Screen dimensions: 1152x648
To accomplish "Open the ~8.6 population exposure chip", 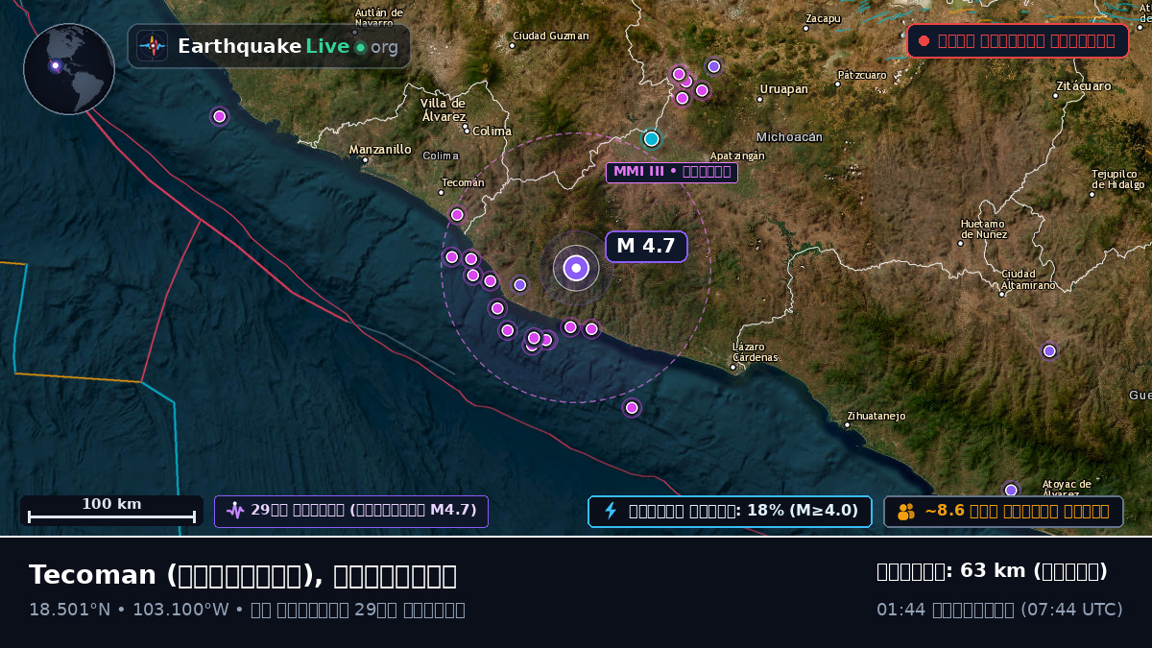I will [x=1003, y=512].
